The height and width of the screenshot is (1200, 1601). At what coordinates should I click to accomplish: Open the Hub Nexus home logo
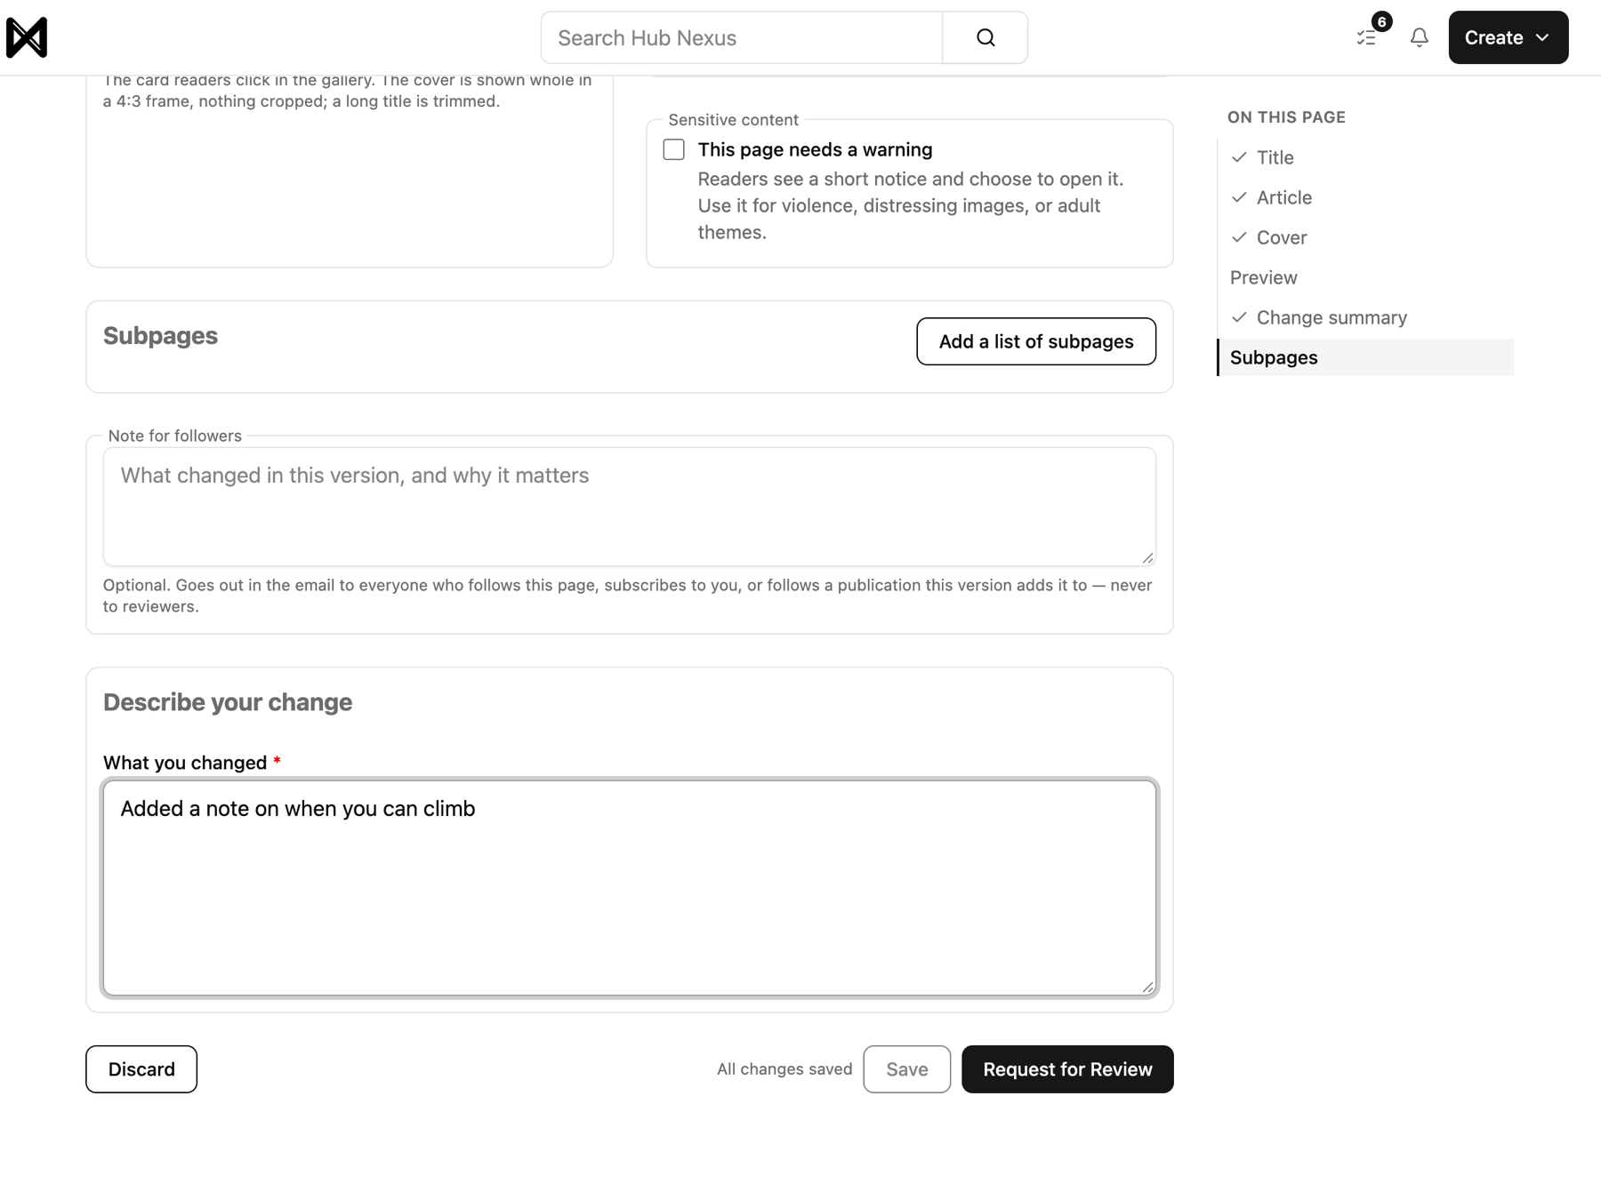point(27,37)
